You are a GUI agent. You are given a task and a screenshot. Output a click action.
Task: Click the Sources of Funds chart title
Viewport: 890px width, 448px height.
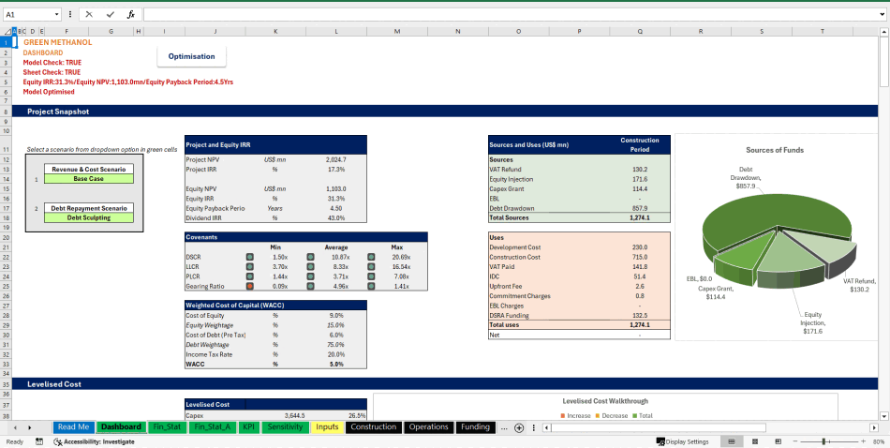pyautogui.click(x=774, y=150)
